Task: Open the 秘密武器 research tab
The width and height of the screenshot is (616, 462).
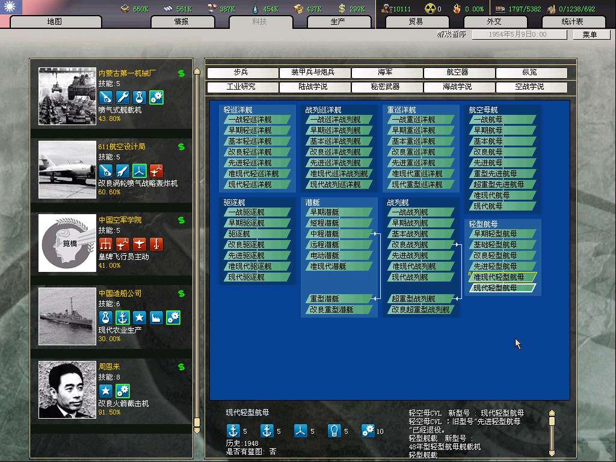Action: [387, 87]
